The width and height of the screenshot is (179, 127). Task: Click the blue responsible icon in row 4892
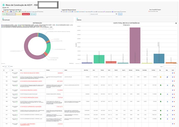click(167, 77)
